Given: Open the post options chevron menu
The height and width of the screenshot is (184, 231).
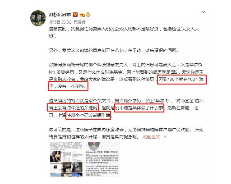Looking at the screenshot, I should (x=203, y=12).
